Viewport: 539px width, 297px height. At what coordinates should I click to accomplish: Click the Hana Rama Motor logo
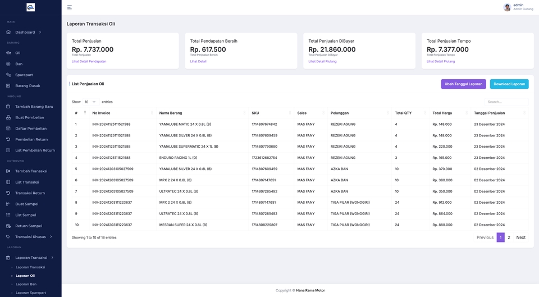tap(30, 7)
